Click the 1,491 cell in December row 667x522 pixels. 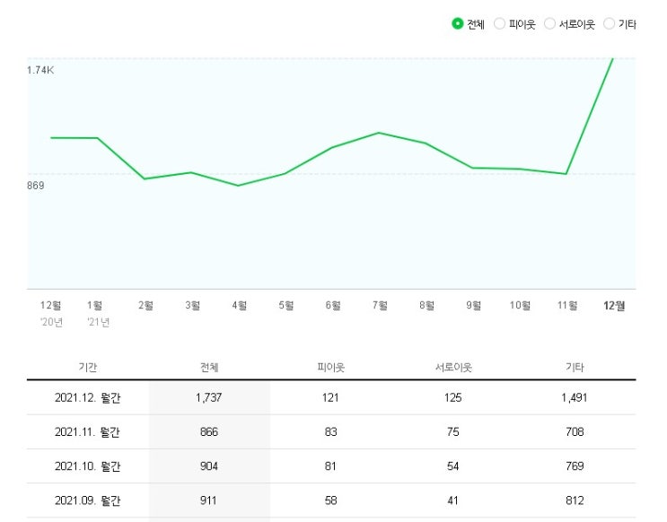575,398
